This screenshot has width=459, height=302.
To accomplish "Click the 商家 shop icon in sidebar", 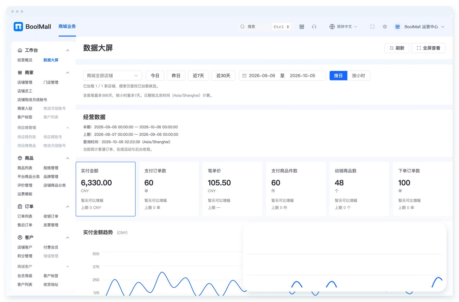I will pyautogui.click(x=20, y=73).
